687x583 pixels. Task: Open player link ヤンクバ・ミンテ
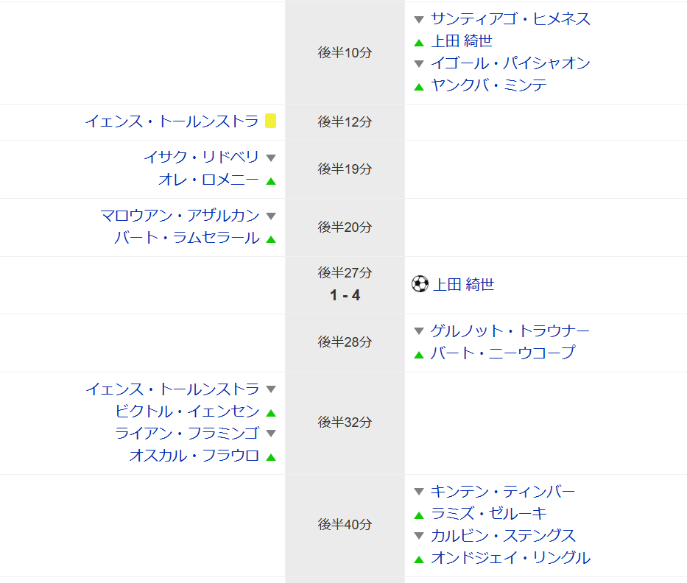click(489, 85)
